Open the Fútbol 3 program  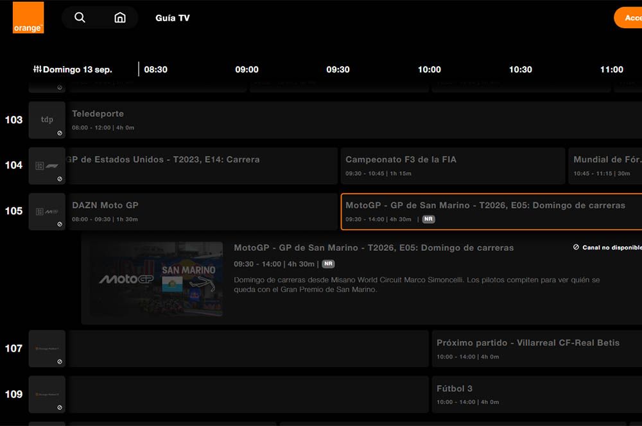537,395
